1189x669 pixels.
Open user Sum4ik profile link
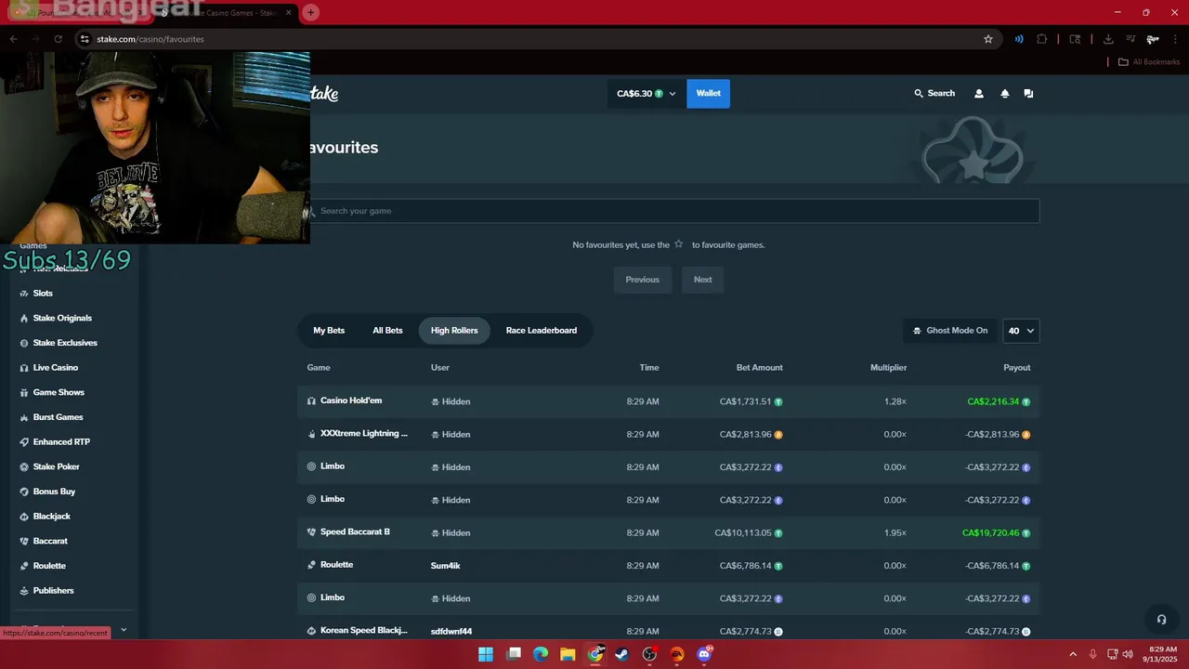[446, 566]
